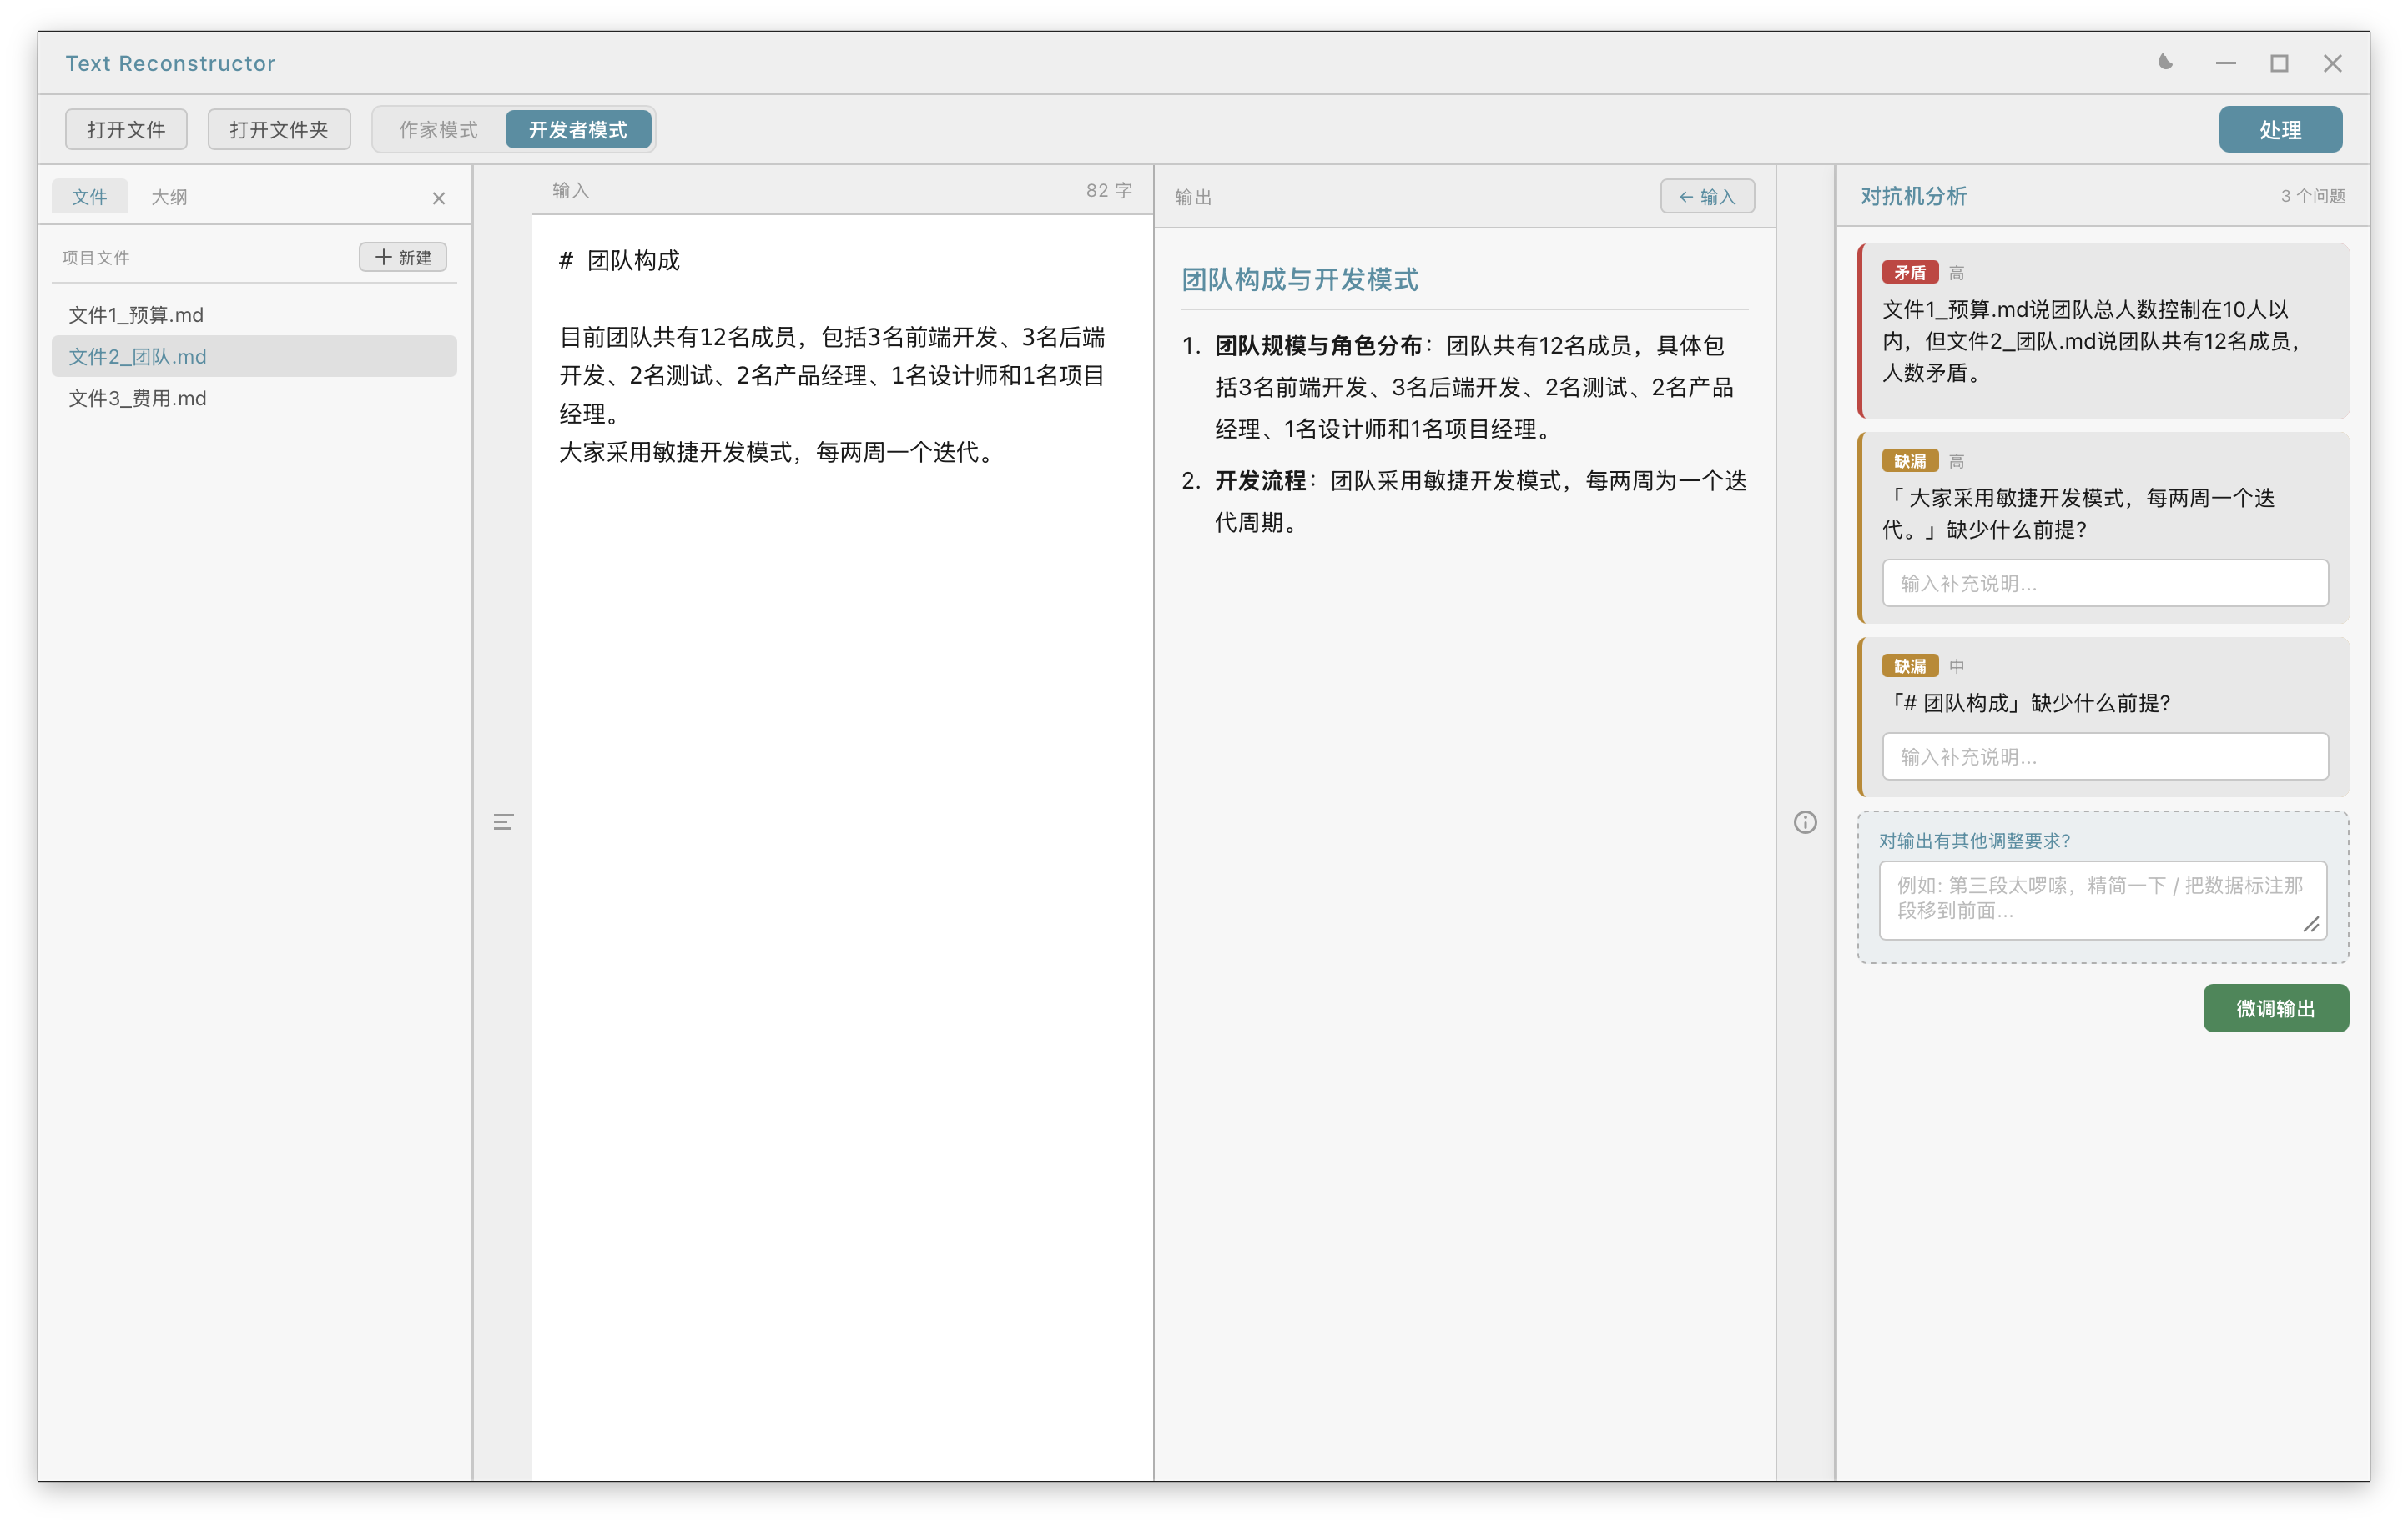Click the 打开文件夹 button
The width and height of the screenshot is (2408, 1526).
[279, 129]
